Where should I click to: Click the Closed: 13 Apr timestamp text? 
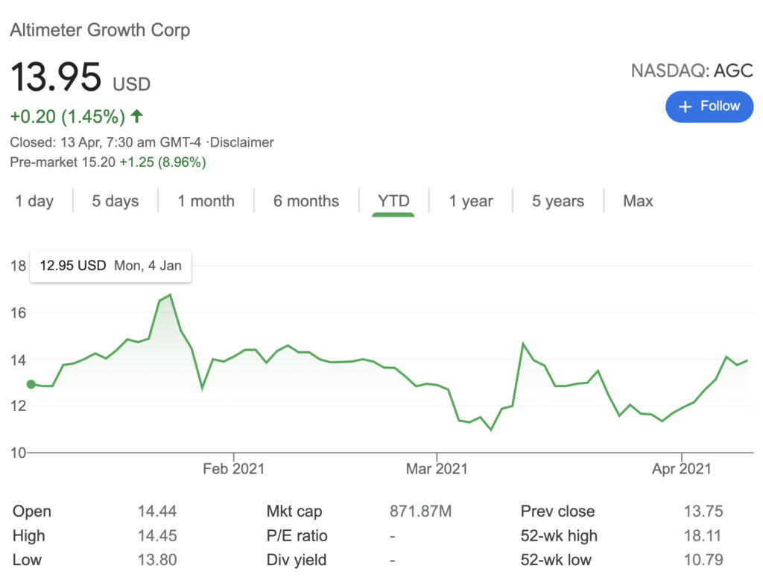pos(105,142)
